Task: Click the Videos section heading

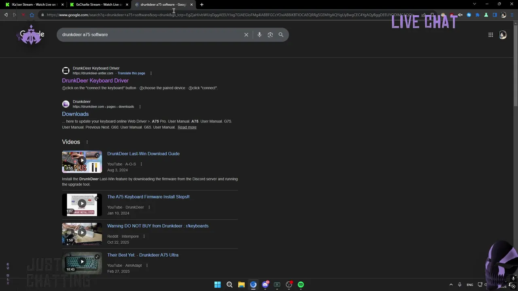Action: 71,142
